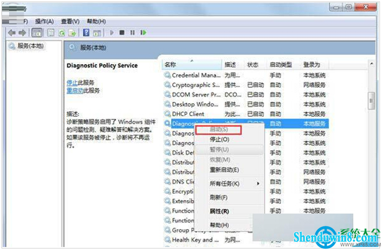Click the Disk Defragmenter gear icon
Viewport: 382px width, 250px height.
tap(167, 152)
